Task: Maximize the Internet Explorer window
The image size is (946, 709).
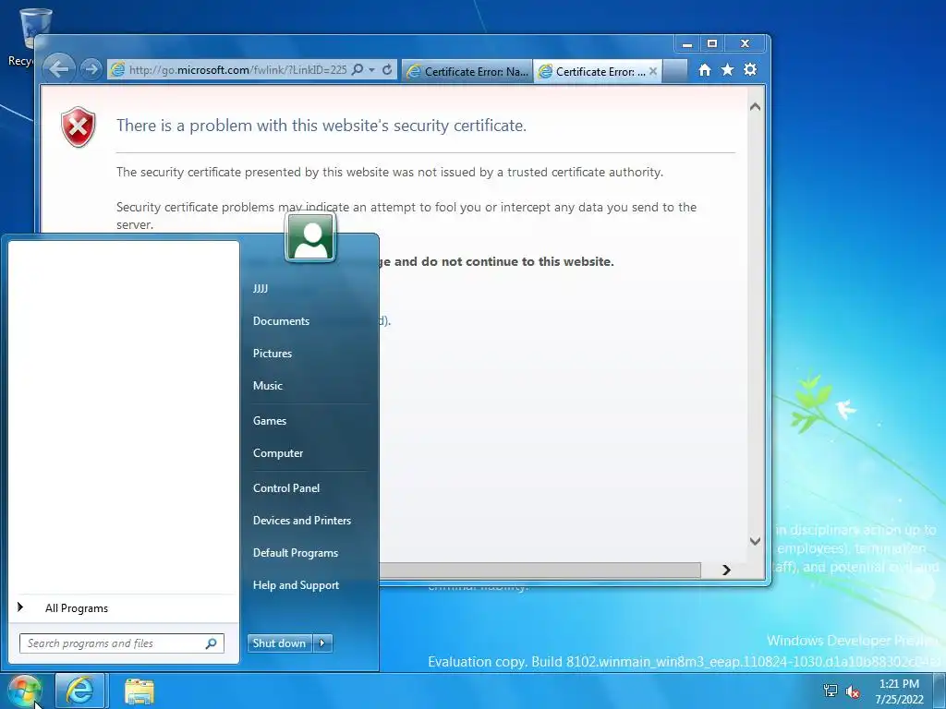Action: [x=712, y=44]
